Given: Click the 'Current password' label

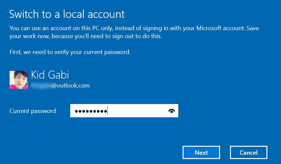Looking at the screenshot, I should pyautogui.click(x=32, y=111).
